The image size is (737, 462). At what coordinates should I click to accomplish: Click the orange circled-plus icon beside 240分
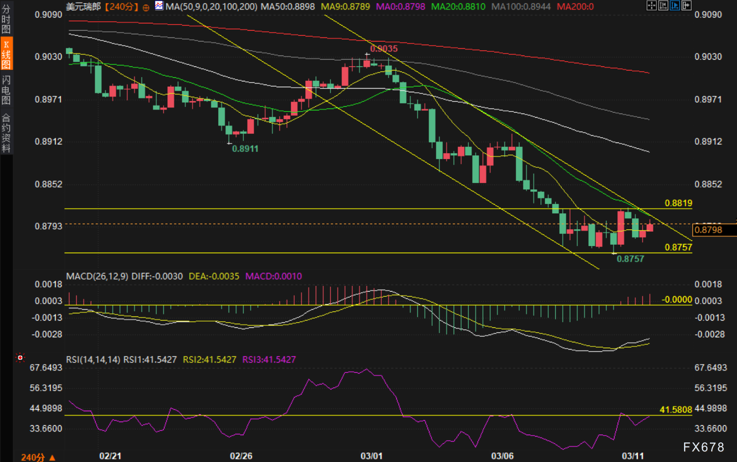coord(146,7)
